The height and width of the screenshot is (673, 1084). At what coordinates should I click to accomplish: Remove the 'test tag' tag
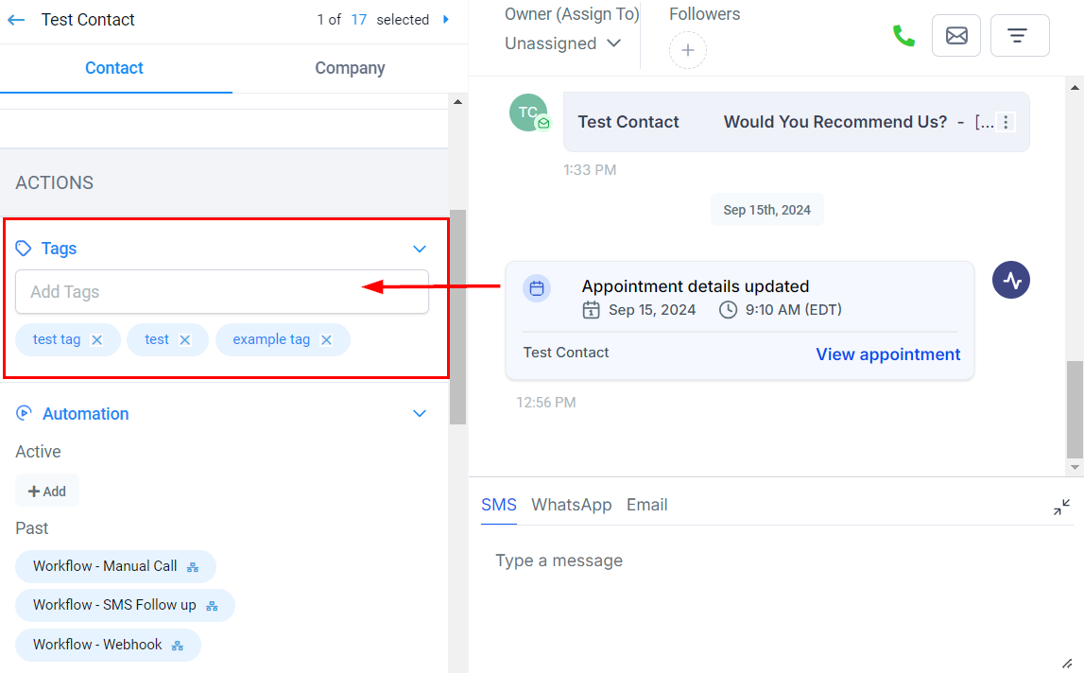(96, 340)
